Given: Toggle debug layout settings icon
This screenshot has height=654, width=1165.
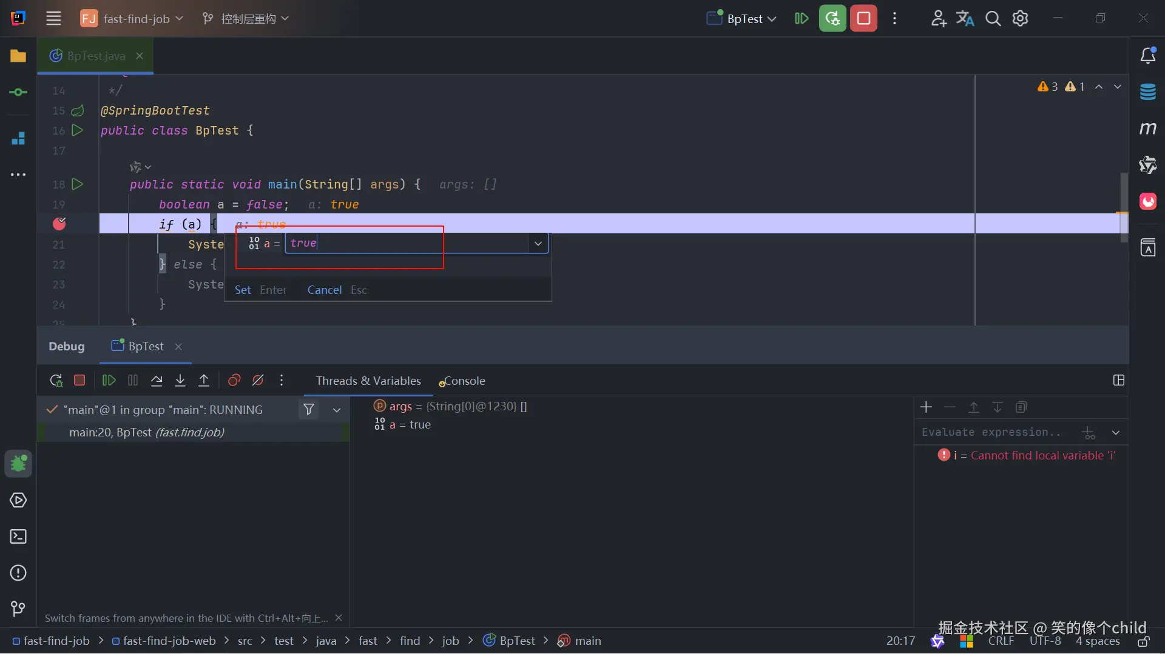Looking at the screenshot, I should 1119,380.
